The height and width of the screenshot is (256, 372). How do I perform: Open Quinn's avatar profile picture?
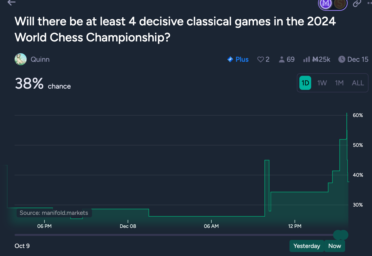click(21, 59)
